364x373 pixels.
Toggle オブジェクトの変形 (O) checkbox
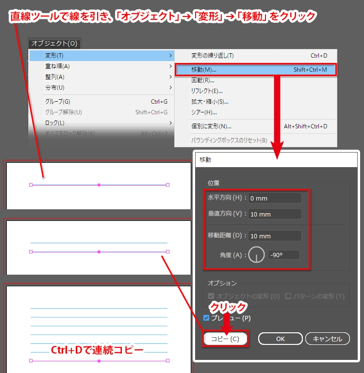click(x=211, y=296)
